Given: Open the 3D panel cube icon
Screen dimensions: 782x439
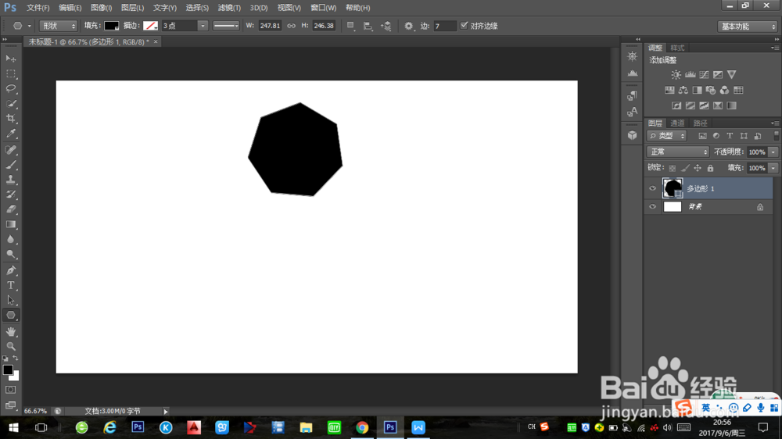Looking at the screenshot, I should pyautogui.click(x=633, y=135).
